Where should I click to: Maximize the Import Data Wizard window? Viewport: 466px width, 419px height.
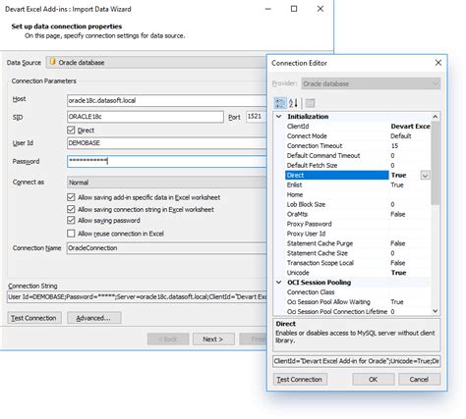pyautogui.click(x=294, y=9)
